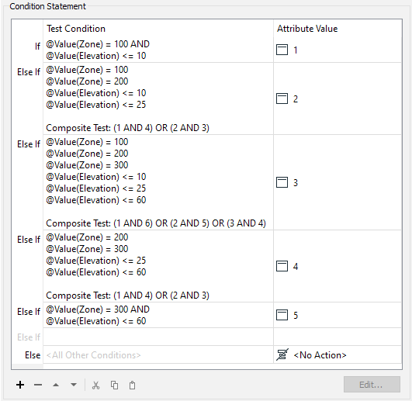Click the copy icon in bottom toolbar
This screenshot has height=401, width=412.
114,385
